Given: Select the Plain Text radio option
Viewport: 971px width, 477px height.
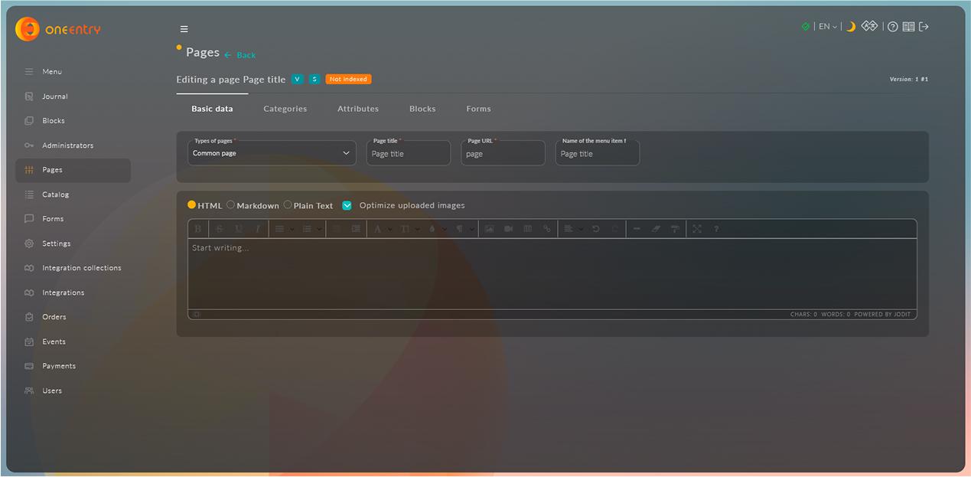Looking at the screenshot, I should pyautogui.click(x=288, y=205).
